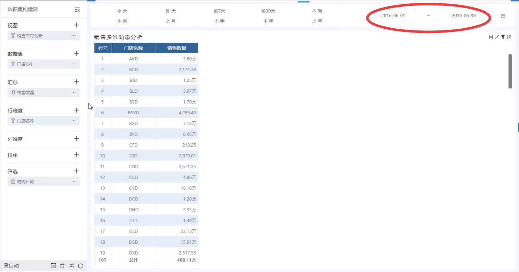Select the 销售数量 summary item
Screen dimensions: 519x272
click(44, 92)
